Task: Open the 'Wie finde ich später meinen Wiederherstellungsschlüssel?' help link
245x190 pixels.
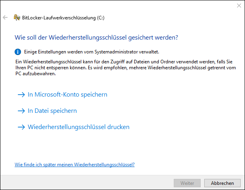Action: click(x=75, y=165)
